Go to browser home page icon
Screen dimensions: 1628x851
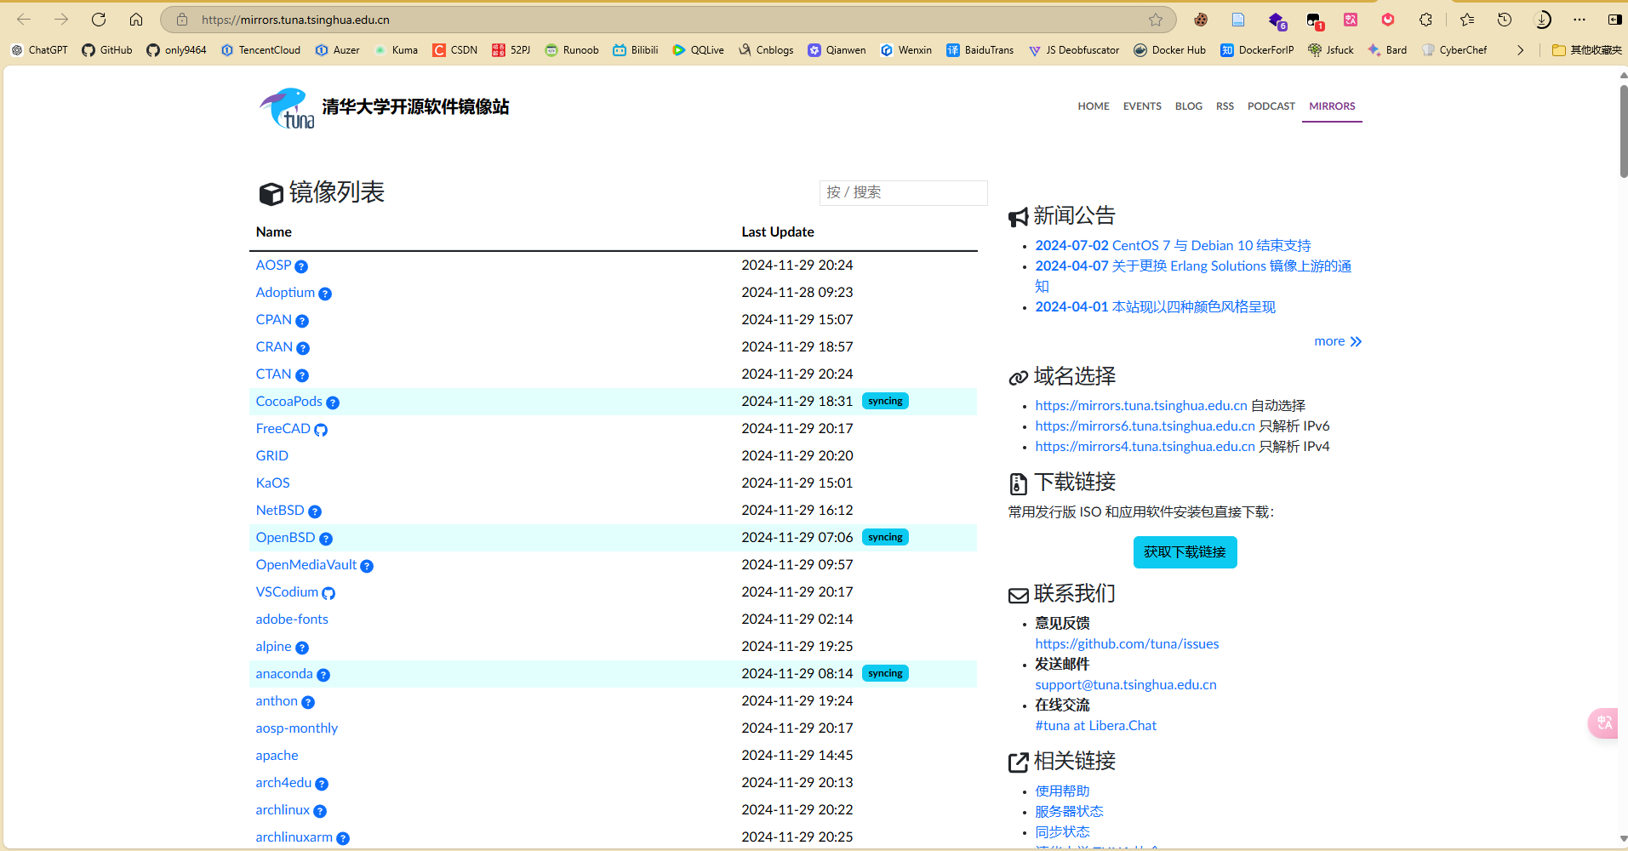click(136, 20)
